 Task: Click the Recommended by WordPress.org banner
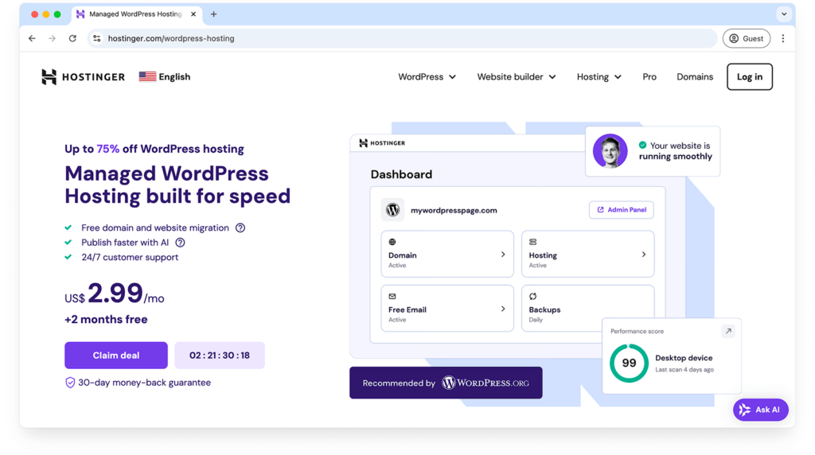(x=446, y=383)
